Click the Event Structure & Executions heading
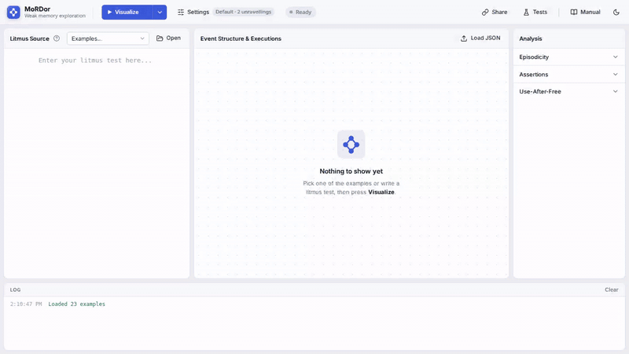Image resolution: width=629 pixels, height=354 pixels. click(241, 39)
